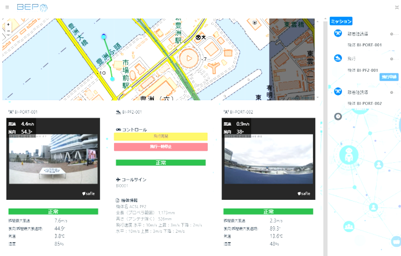Click the main vertical scrollbar beside the mission panel
Image resolution: width=401 pixels, height=256 pixels.
pyautogui.click(x=325, y=138)
